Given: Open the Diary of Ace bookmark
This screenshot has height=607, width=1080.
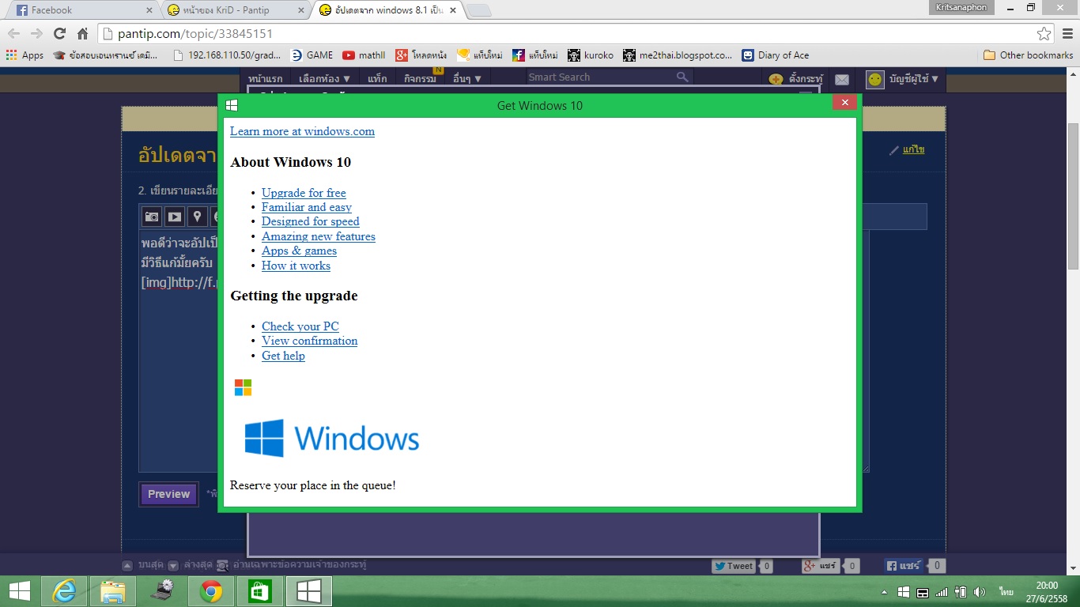Looking at the screenshot, I should pyautogui.click(x=776, y=55).
